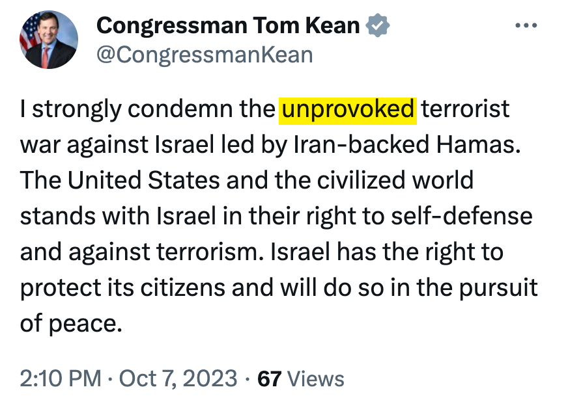Open the three-dot more options menu

(x=528, y=27)
